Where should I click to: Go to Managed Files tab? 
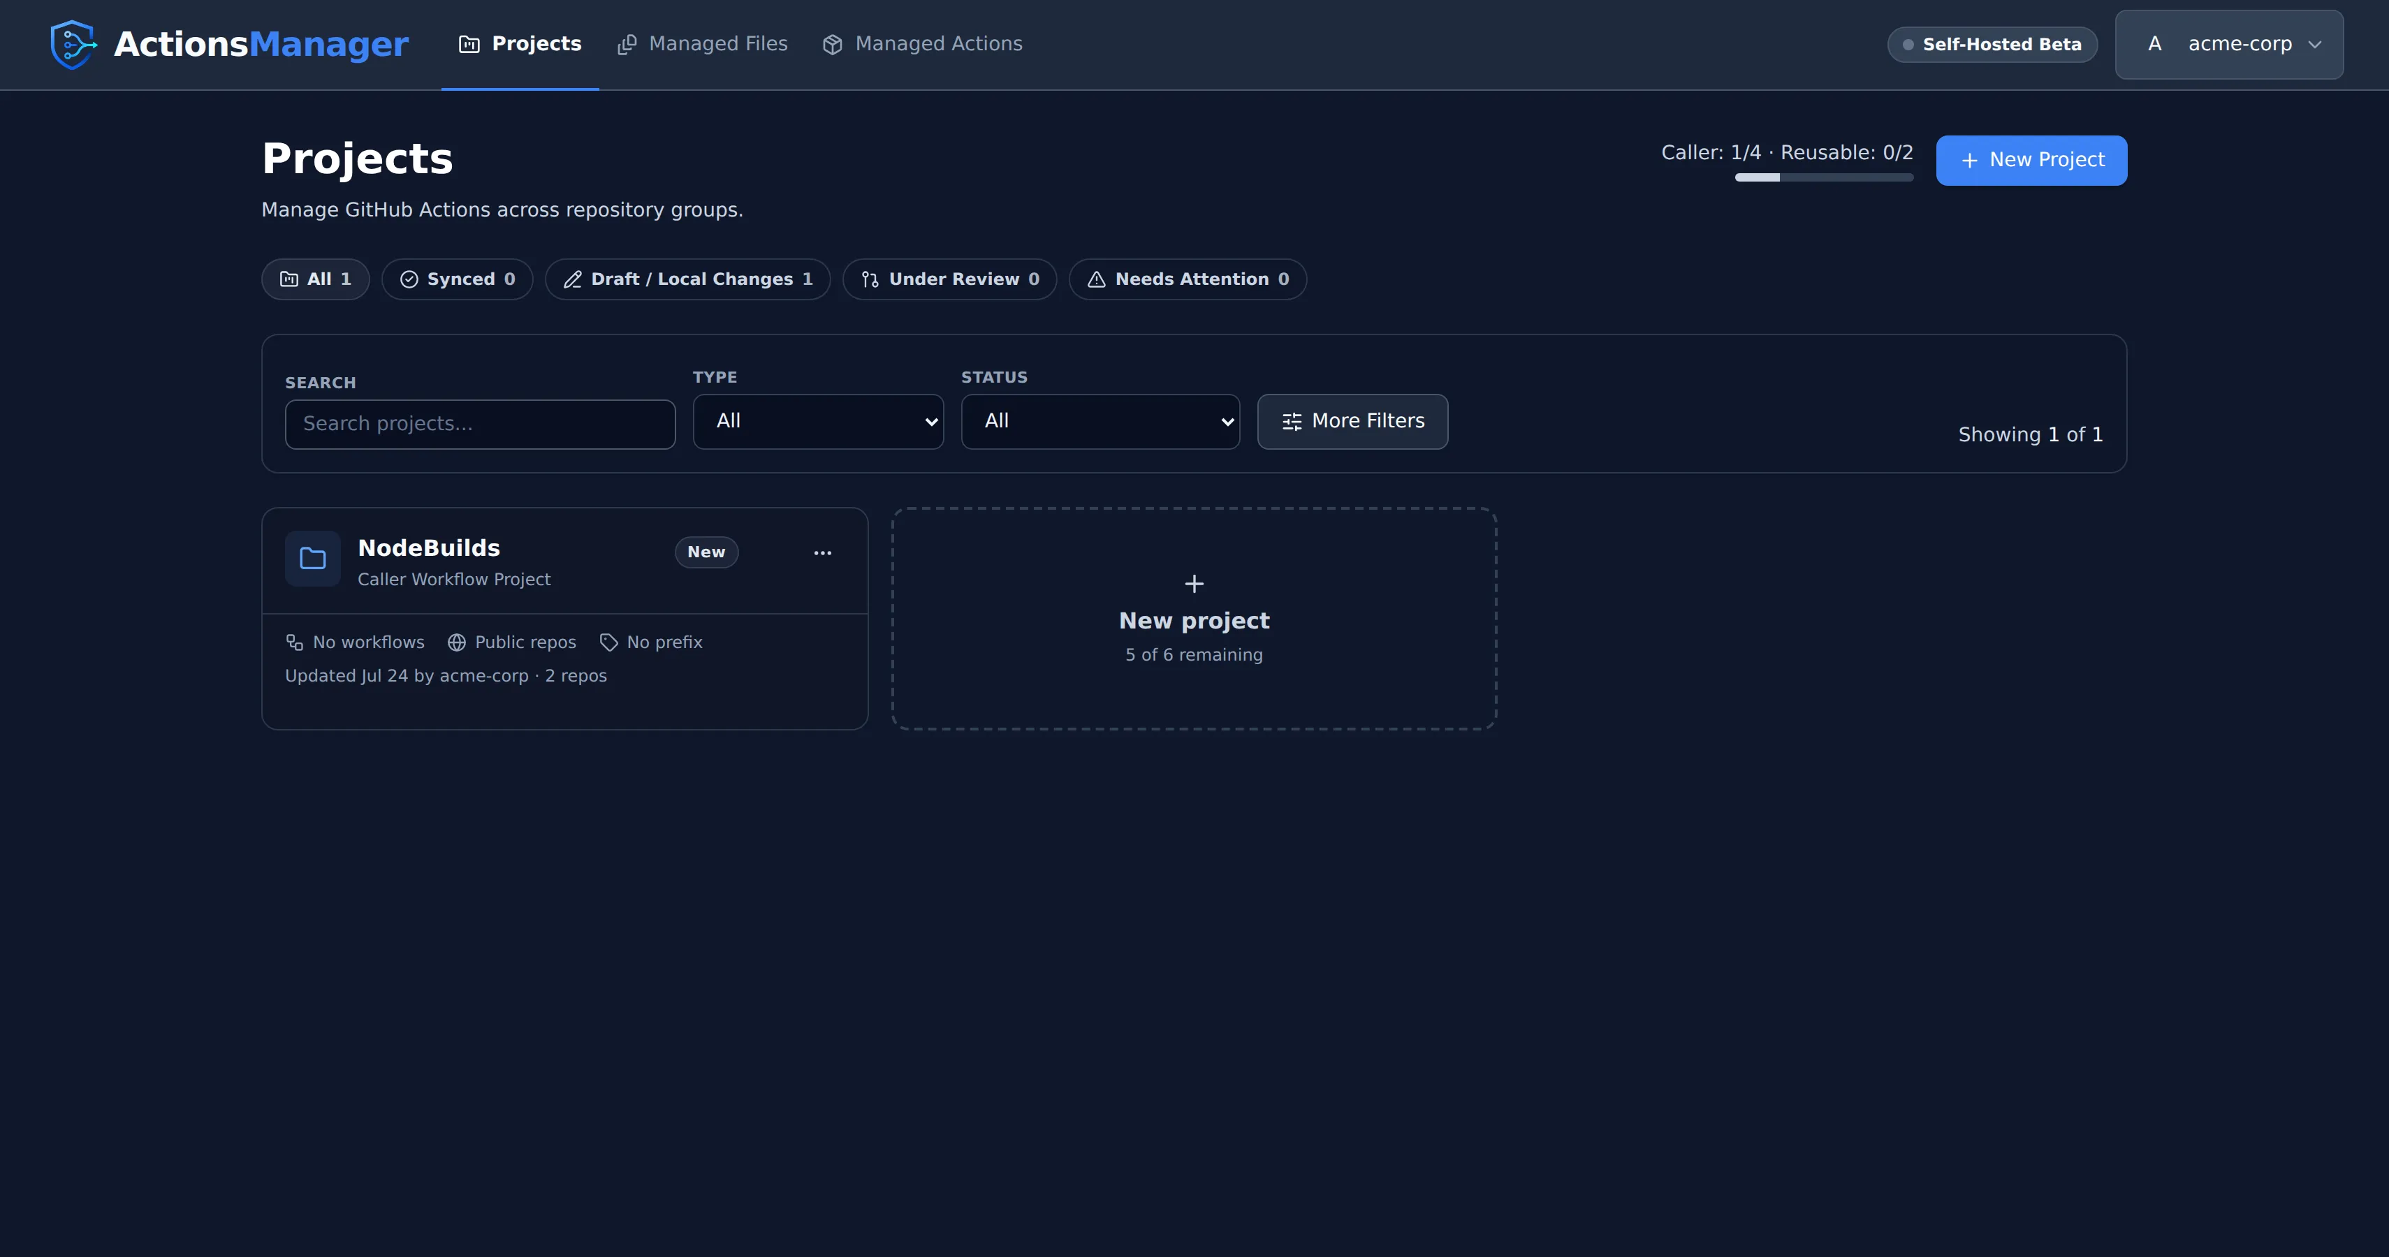pos(702,45)
